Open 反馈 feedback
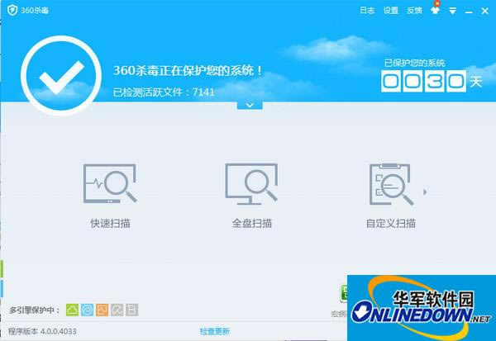This screenshot has height=341, width=496. pyautogui.click(x=414, y=11)
